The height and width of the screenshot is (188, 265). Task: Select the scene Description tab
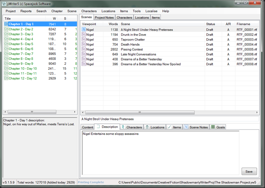[x=107, y=127]
